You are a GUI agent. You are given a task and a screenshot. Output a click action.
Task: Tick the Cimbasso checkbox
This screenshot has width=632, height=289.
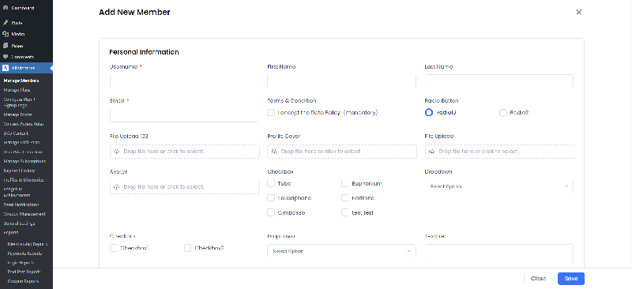pos(271,212)
